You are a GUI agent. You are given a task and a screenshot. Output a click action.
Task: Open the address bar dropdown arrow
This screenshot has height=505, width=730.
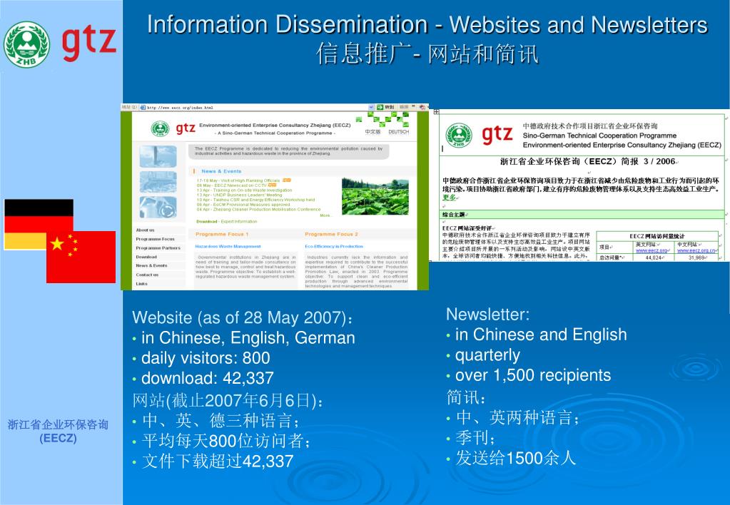371,107
